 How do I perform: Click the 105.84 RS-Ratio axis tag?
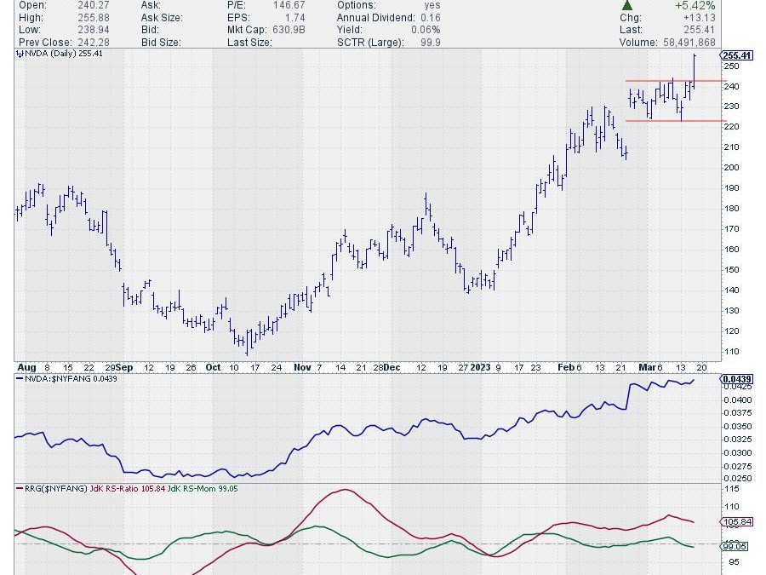pyautogui.click(x=737, y=521)
